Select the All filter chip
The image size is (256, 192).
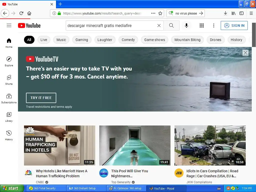[29, 40]
